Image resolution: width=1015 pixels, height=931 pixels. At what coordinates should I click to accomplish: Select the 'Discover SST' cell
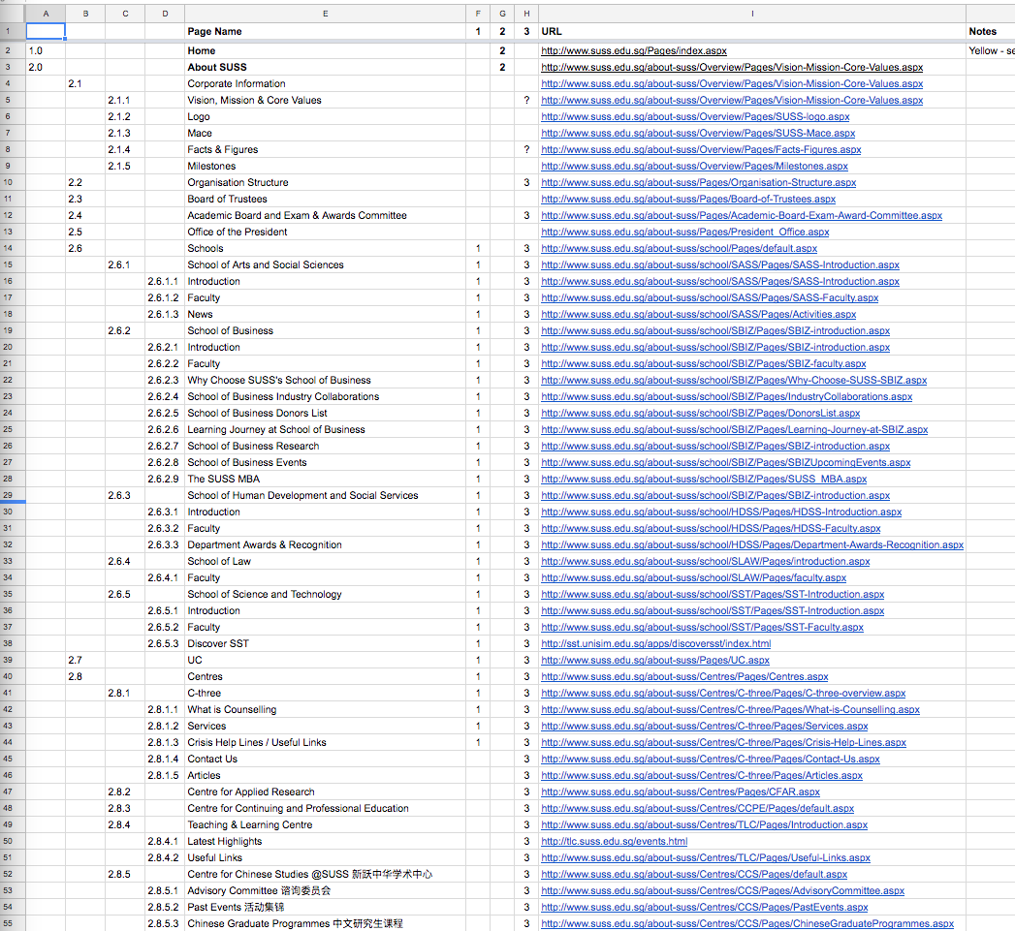[x=325, y=643]
